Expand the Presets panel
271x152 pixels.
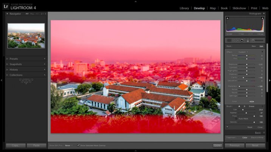point(8,59)
